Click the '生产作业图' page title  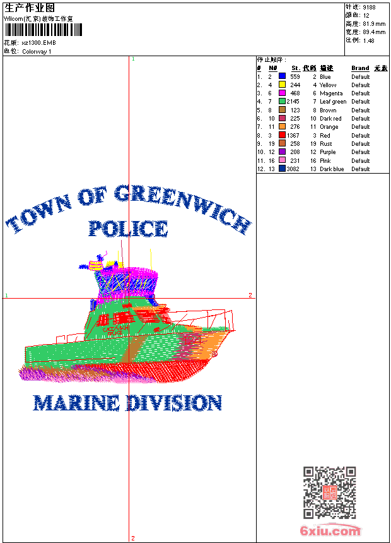pos(30,8)
